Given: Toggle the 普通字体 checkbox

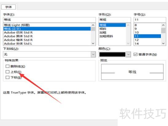Looking at the screenshot, I should pyautogui.click(x=135, y=54).
